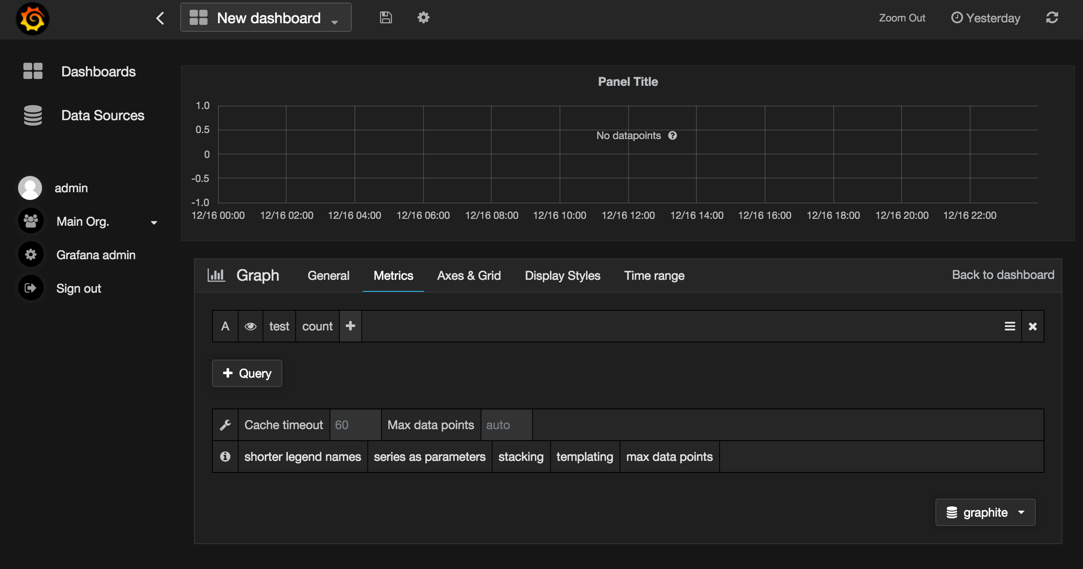
Task: Click the remove query X icon
Action: pos(1033,326)
